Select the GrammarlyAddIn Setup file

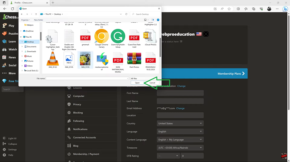click(118, 38)
